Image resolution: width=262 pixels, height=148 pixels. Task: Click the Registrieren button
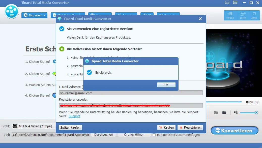[x=190, y=128]
